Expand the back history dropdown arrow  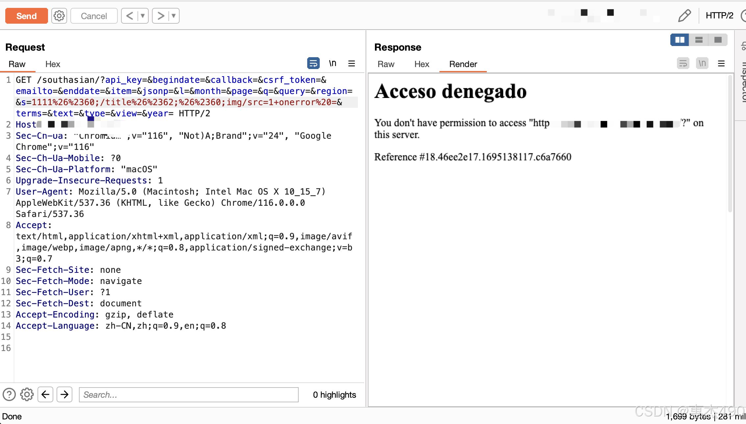(x=143, y=16)
